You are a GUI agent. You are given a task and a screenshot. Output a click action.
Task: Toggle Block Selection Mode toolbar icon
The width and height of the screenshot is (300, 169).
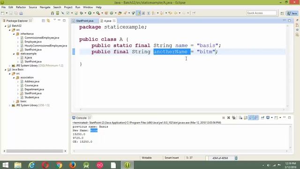pos(143,13)
